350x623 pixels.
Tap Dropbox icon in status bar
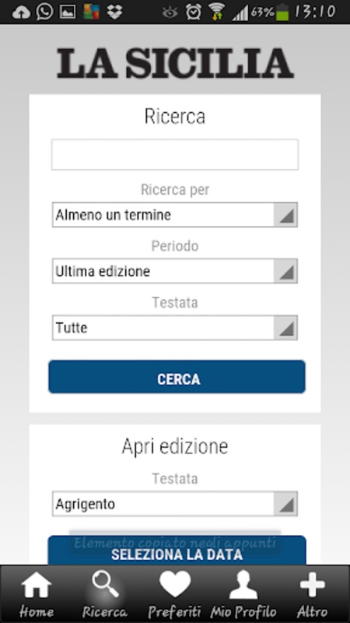click(x=114, y=12)
